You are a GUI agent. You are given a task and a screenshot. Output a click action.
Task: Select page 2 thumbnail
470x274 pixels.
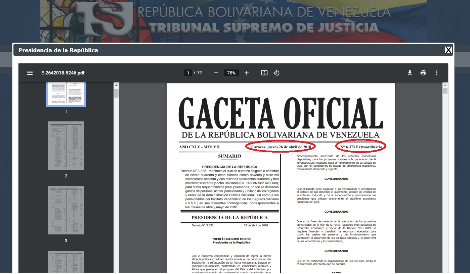[66, 146]
